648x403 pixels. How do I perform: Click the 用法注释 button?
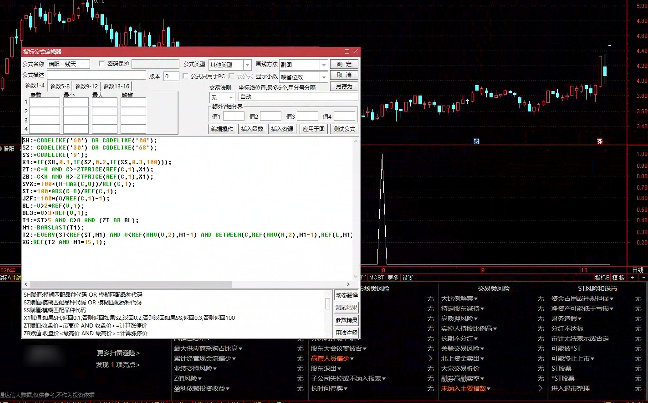click(x=346, y=333)
